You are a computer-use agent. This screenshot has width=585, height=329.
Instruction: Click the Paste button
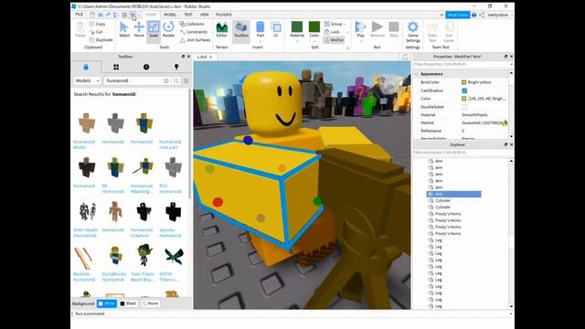[80, 29]
